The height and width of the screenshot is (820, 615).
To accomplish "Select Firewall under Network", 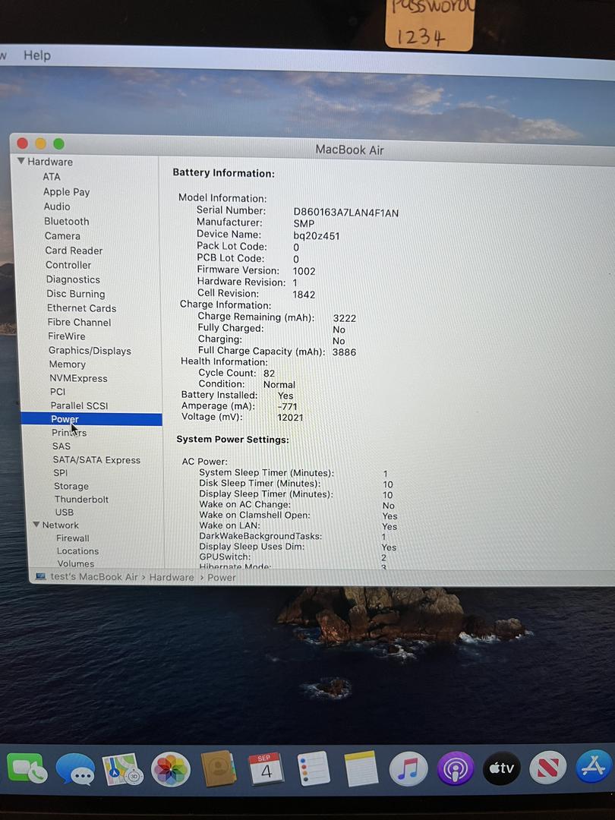I will click(x=73, y=538).
